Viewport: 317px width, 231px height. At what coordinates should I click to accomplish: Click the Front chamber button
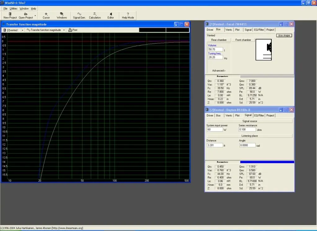pos(243,40)
